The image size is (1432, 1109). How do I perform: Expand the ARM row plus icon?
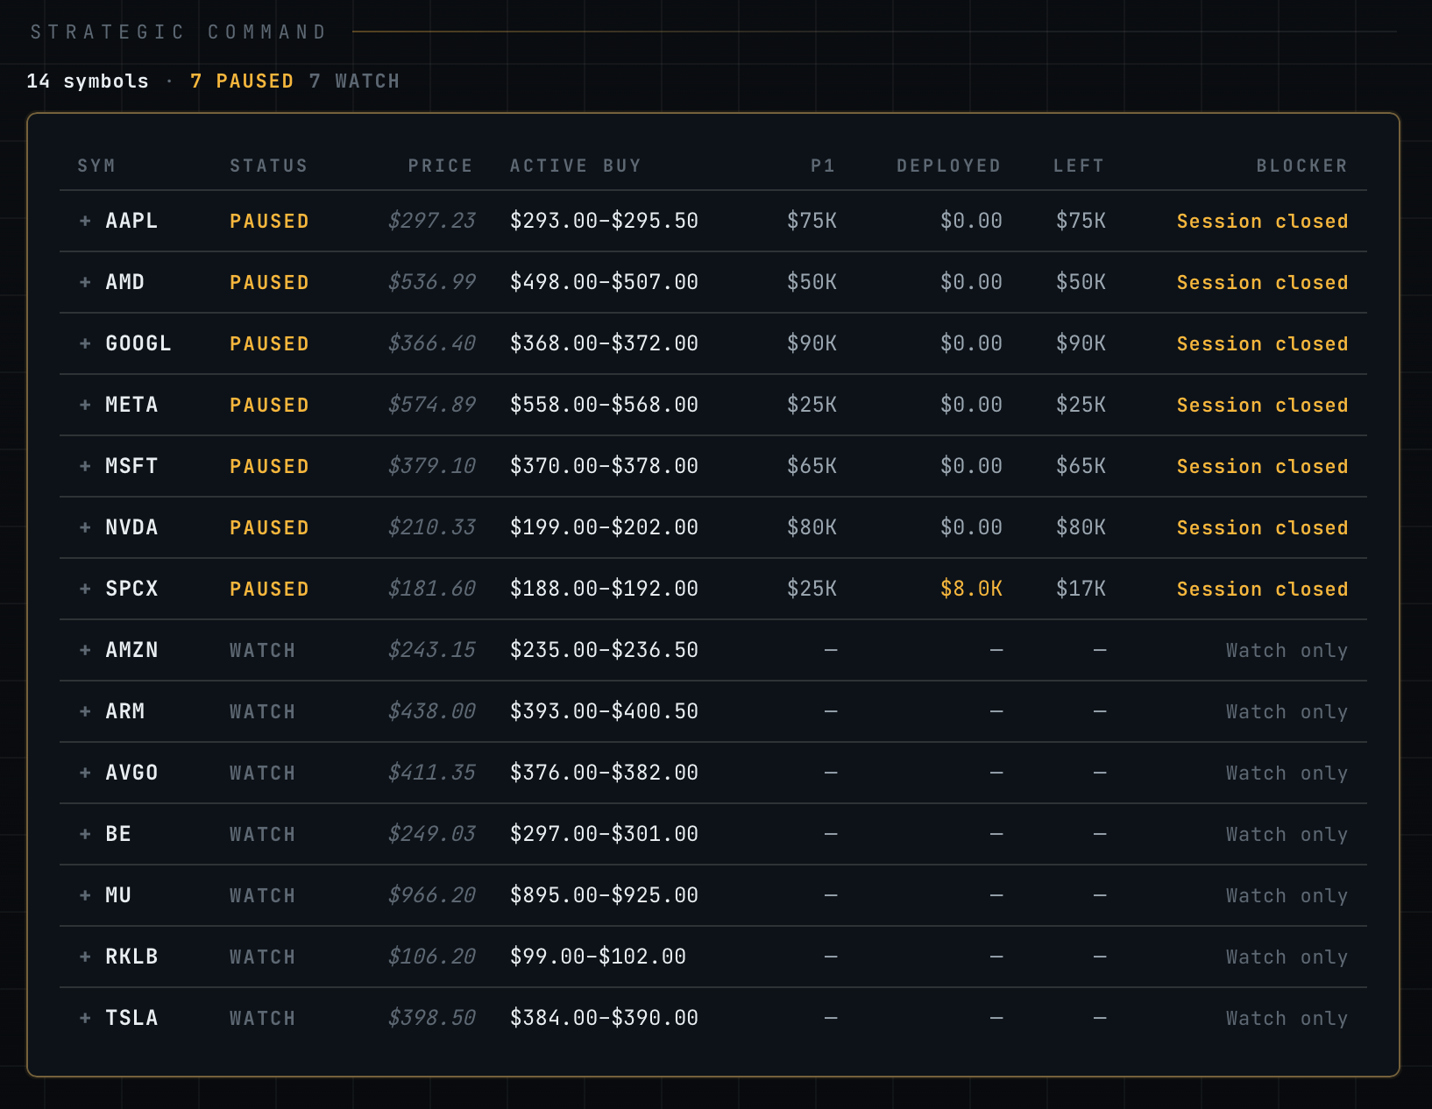(x=85, y=711)
